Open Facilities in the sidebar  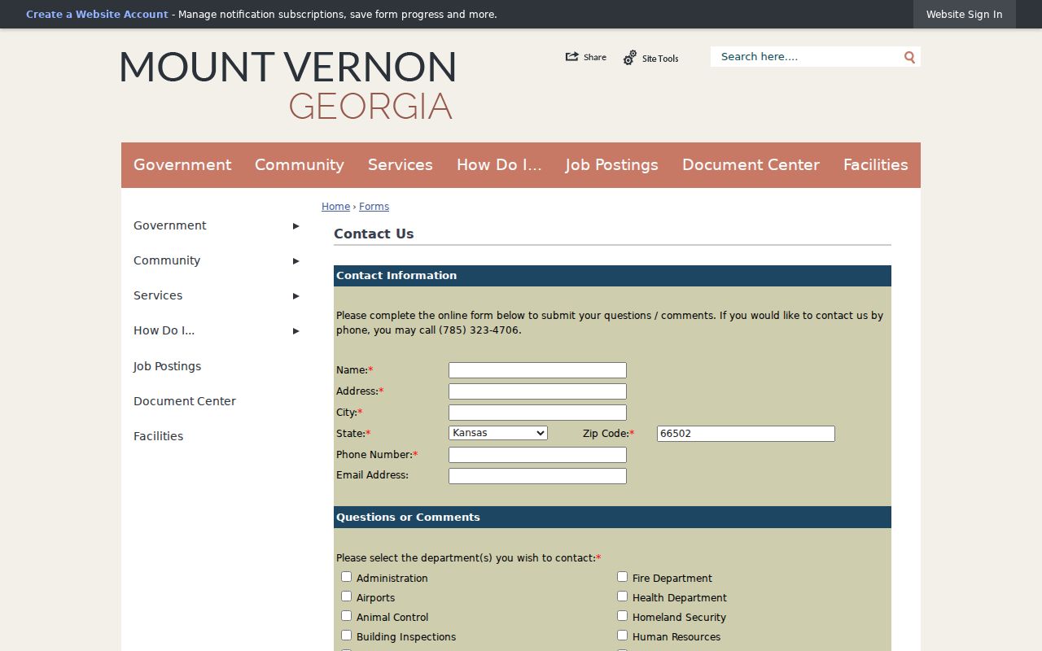158,436
